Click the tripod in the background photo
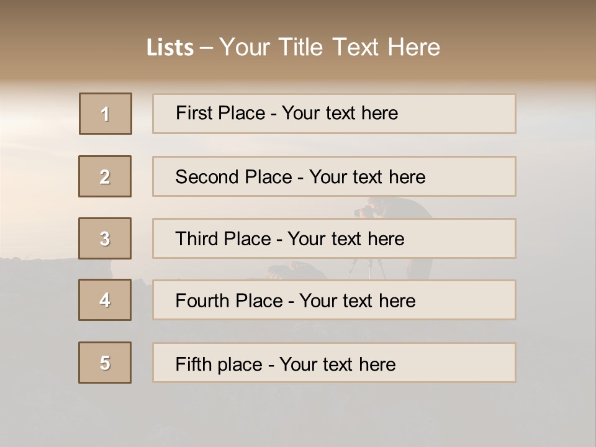596x447 pixels. [368, 267]
